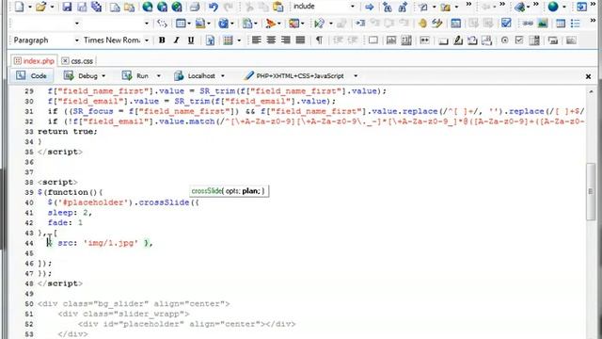Click the chain link hyperlink icon
The width and height of the screenshot is (602, 339).
point(528,24)
